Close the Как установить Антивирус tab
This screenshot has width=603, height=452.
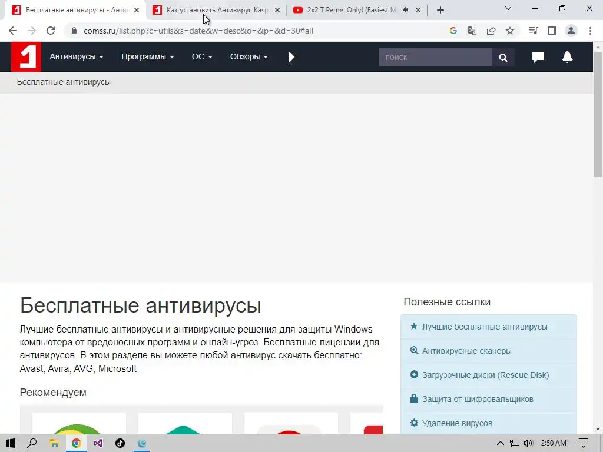pyautogui.click(x=277, y=10)
